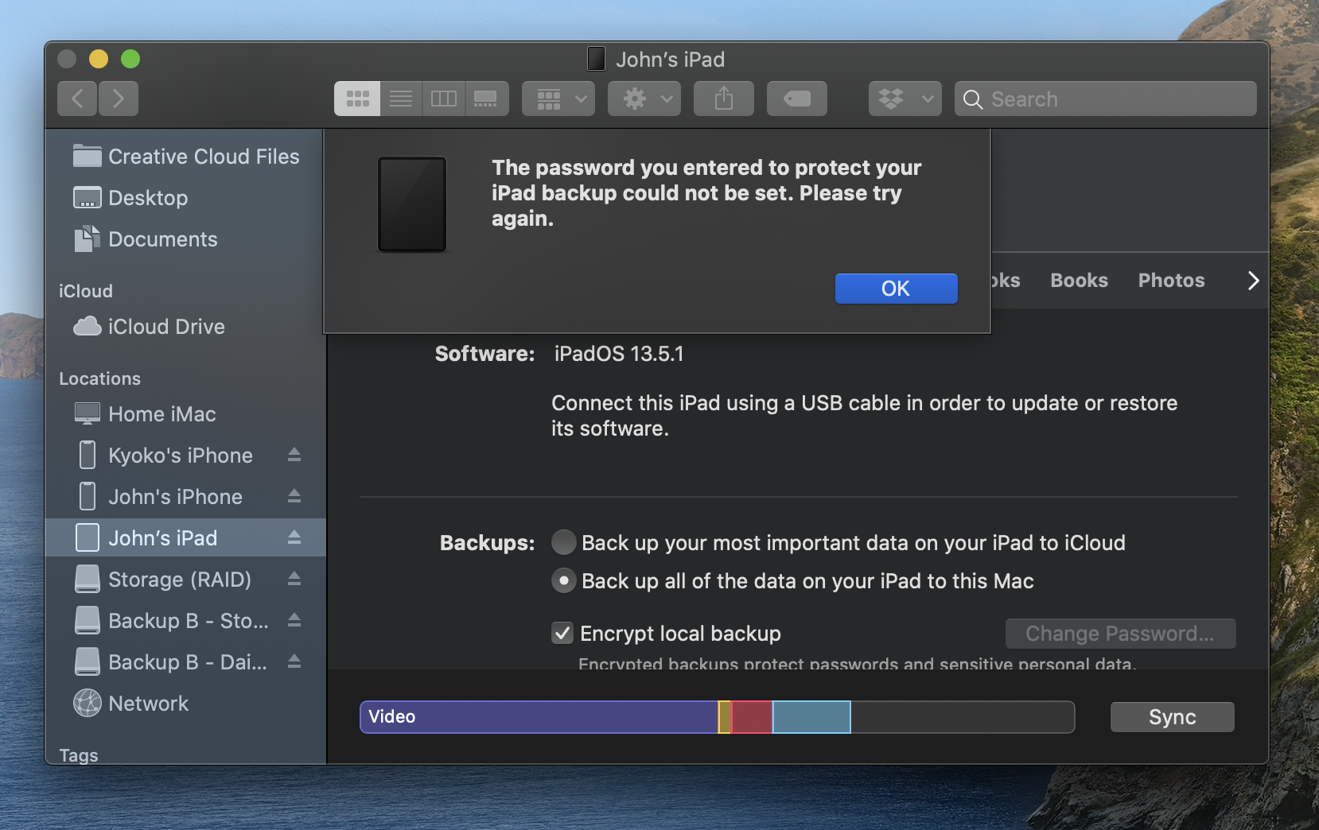Eject John's iPad from the sidebar
Image resolution: width=1319 pixels, height=830 pixels.
tap(294, 537)
